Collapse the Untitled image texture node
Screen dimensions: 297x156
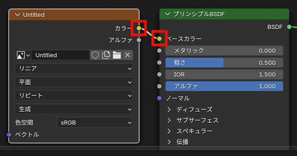pyautogui.click(x=17, y=15)
